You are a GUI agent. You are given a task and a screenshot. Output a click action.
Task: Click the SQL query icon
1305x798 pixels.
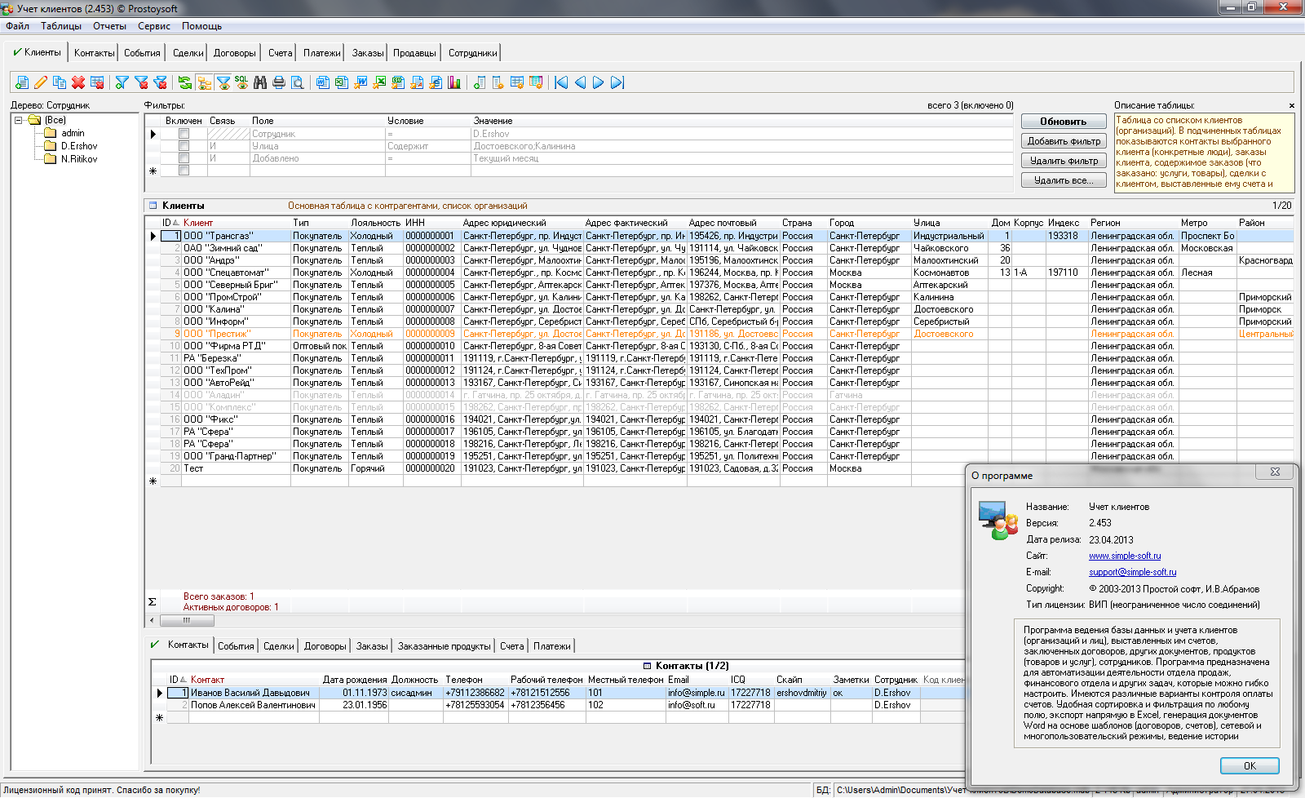[x=241, y=82]
